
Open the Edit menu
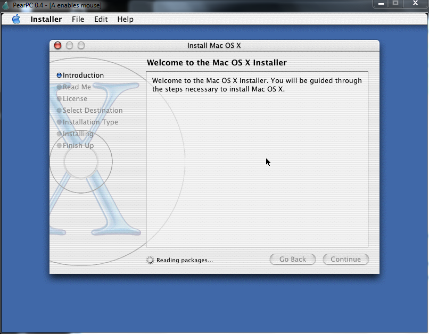tap(101, 19)
